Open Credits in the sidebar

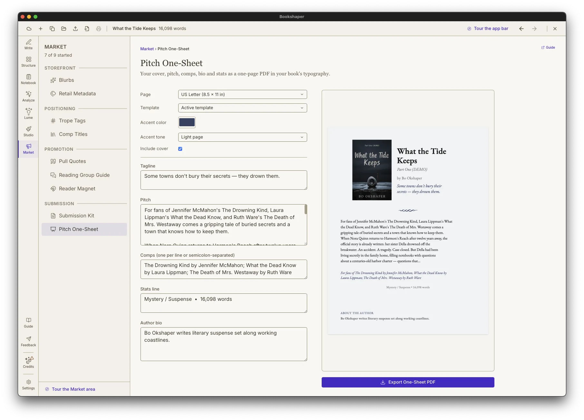tap(28, 362)
